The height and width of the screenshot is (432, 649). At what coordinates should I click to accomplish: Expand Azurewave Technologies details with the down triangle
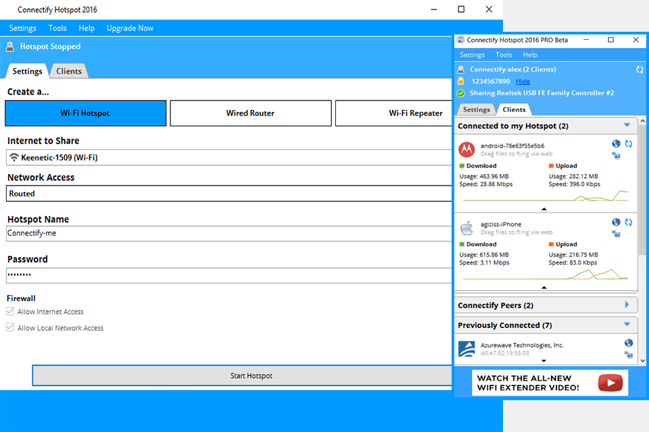(x=544, y=361)
